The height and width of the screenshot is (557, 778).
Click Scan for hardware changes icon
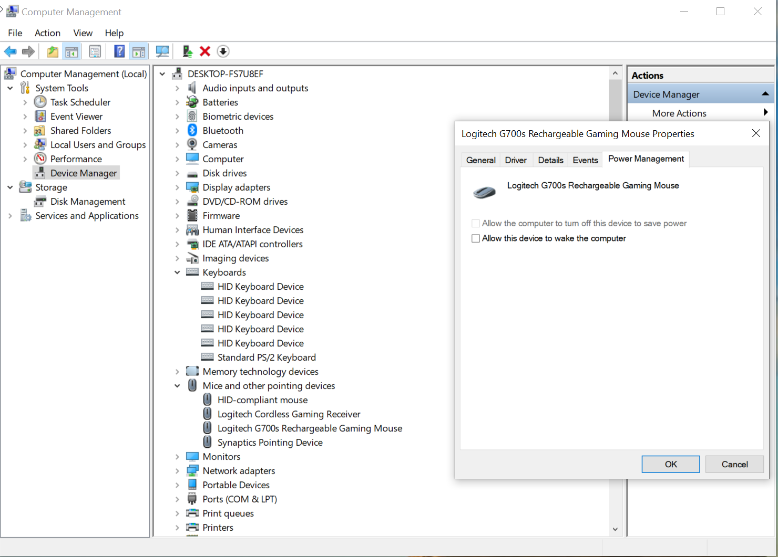[162, 51]
